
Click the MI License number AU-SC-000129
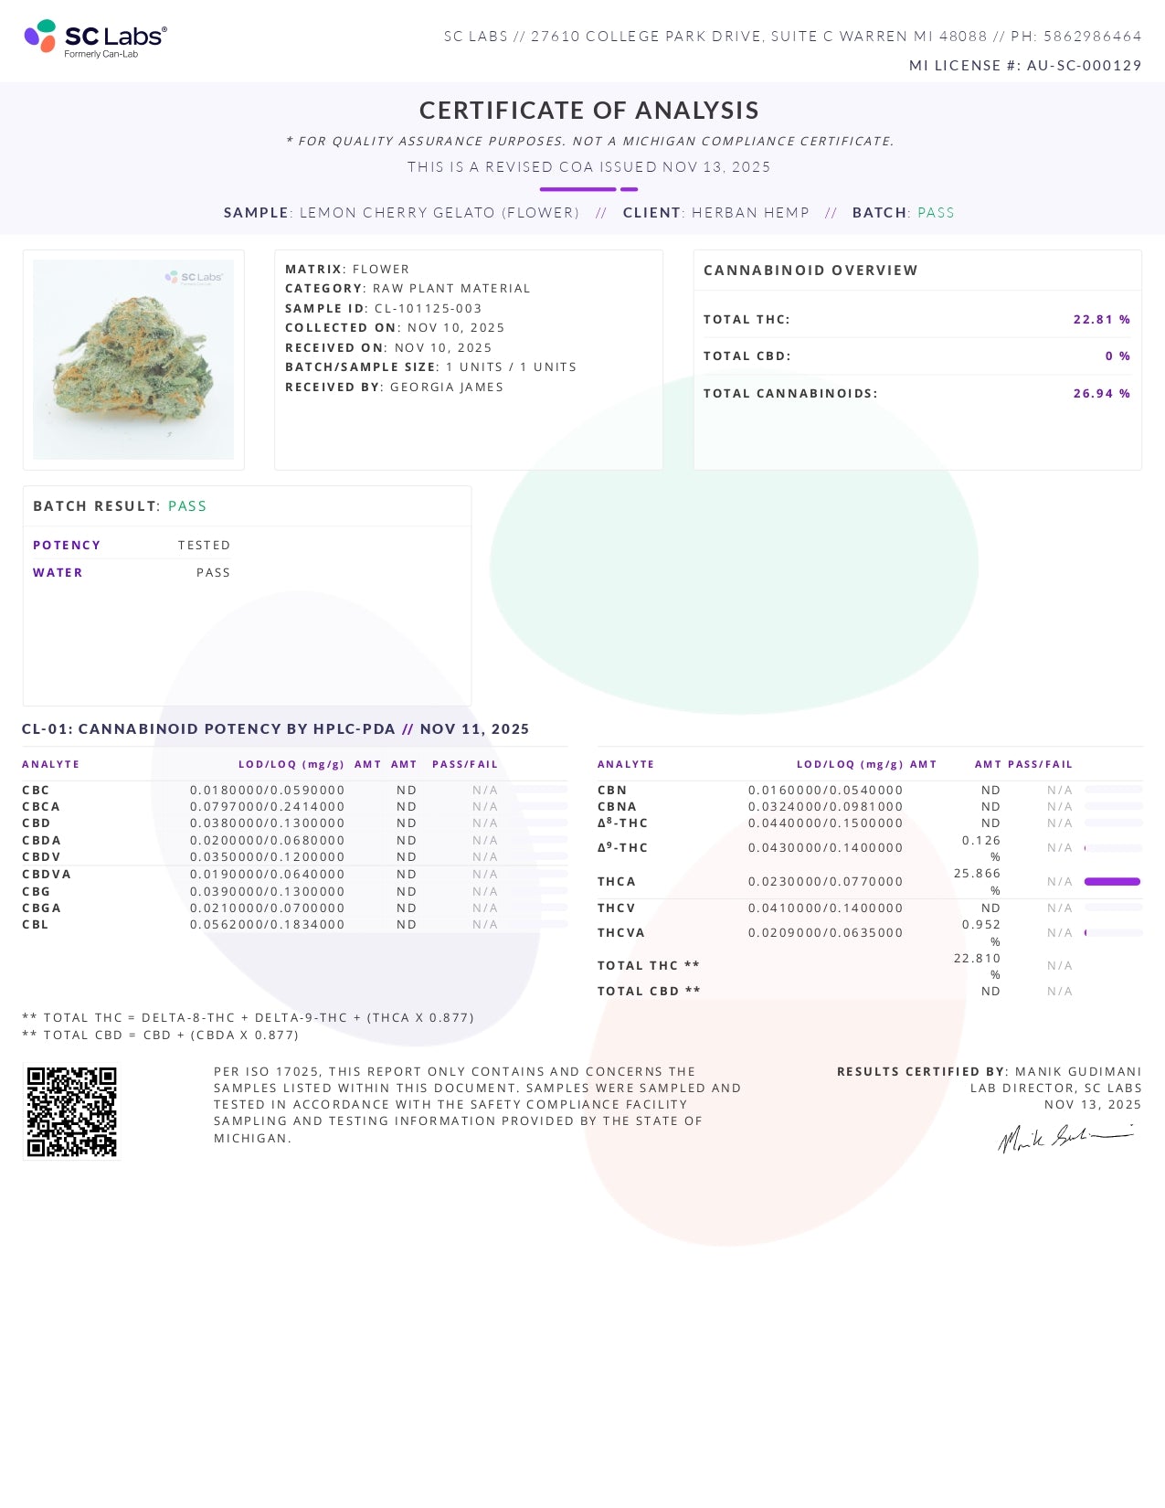pyautogui.click(x=1084, y=66)
